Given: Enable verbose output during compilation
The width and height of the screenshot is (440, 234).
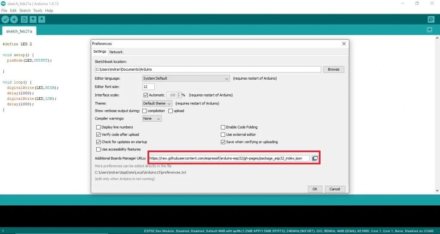Looking at the screenshot, I should 144,111.
